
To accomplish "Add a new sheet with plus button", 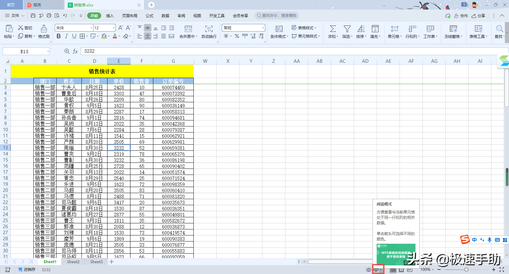I will (112, 262).
